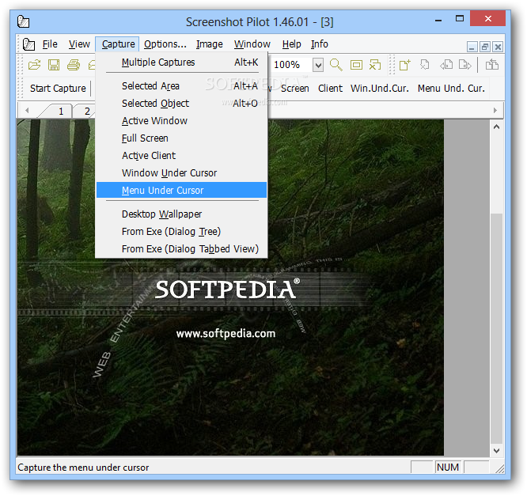
Task: Open the Options... menu
Action: pos(165,44)
